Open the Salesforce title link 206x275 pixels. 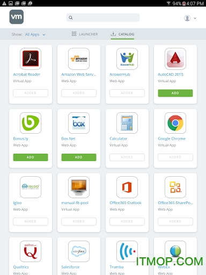70,267
